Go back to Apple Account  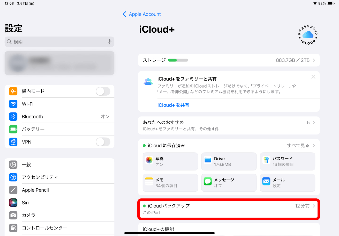142,14
